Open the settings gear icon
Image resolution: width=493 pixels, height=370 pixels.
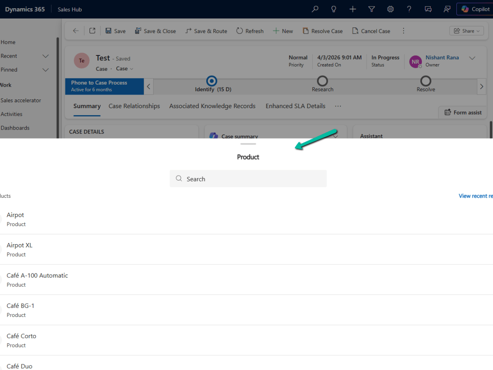click(x=390, y=9)
